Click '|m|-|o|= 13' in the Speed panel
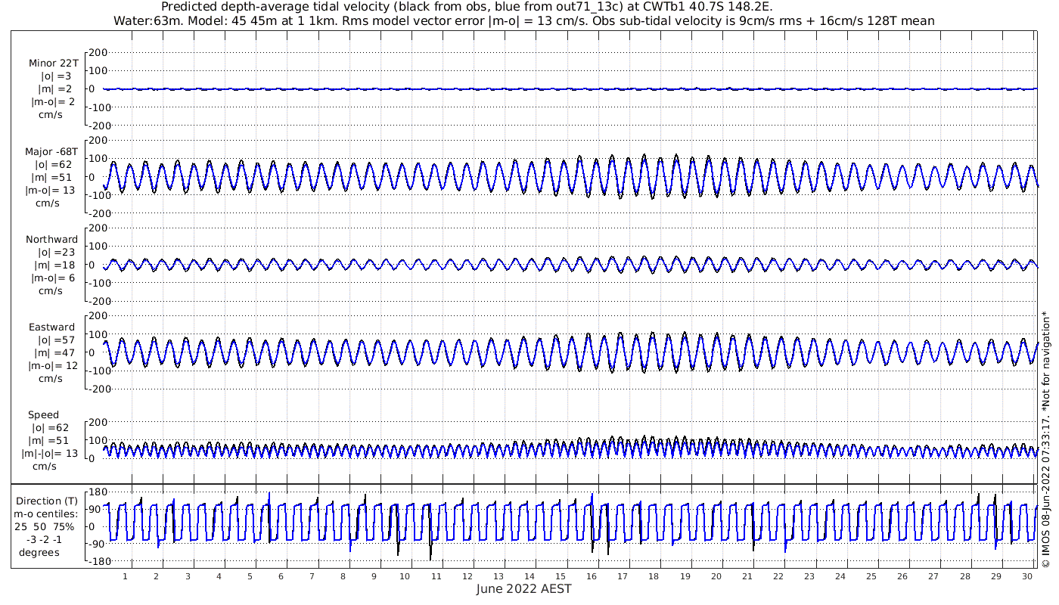 [49, 454]
